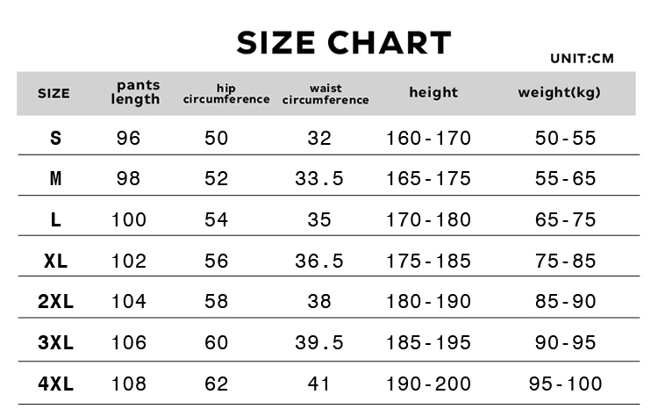Screen dimensions: 658x416
Task: Select the 4XL size row label
Action: pyautogui.click(x=55, y=384)
